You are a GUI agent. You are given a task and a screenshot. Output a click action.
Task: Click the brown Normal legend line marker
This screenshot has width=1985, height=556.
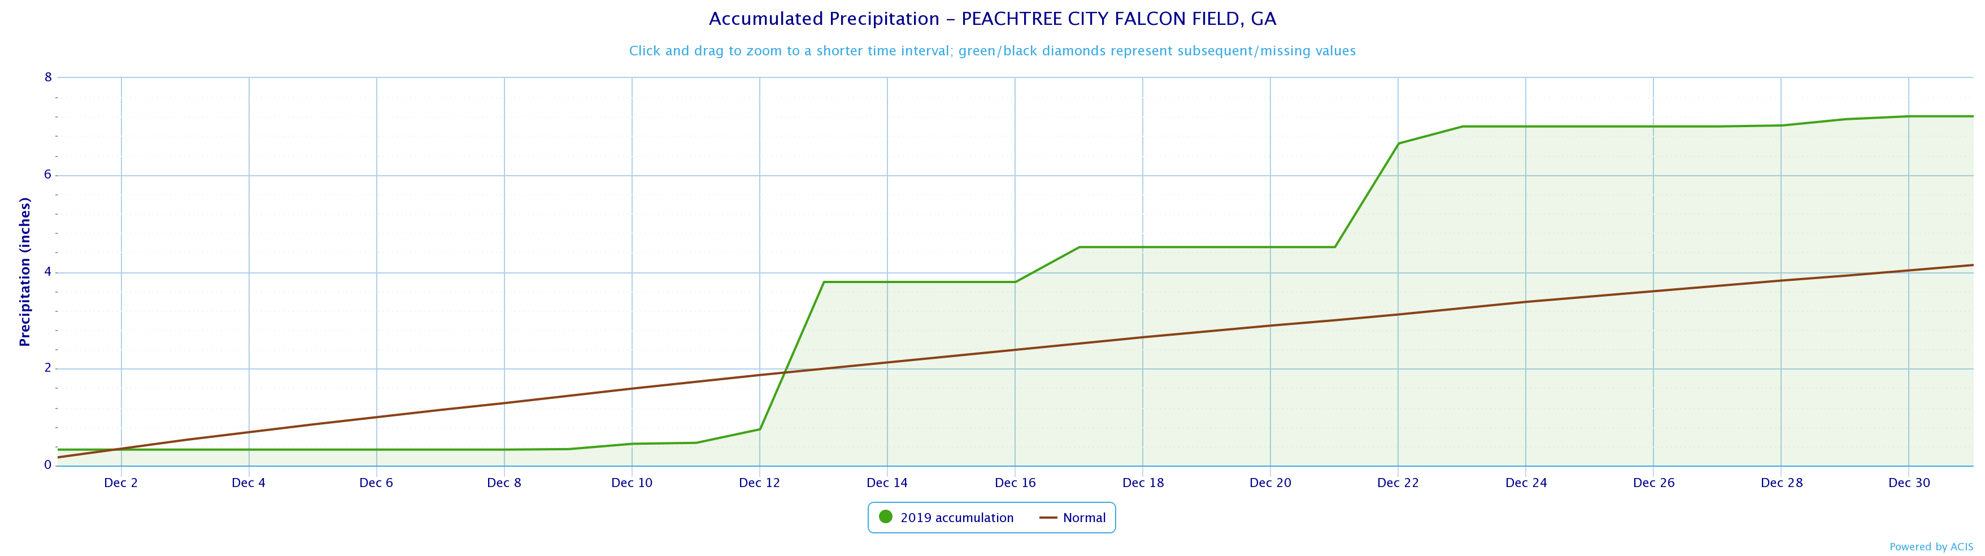(1048, 518)
